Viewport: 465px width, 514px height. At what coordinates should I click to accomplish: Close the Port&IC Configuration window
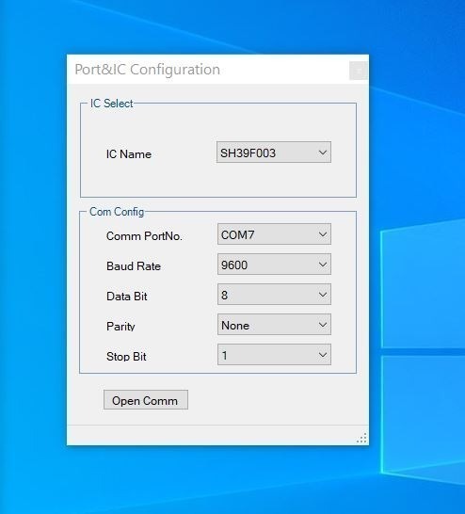point(359,71)
